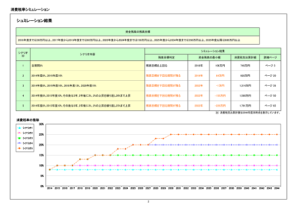
Task: Open the ページ 65 detail link
Action: (x=270, y=105)
